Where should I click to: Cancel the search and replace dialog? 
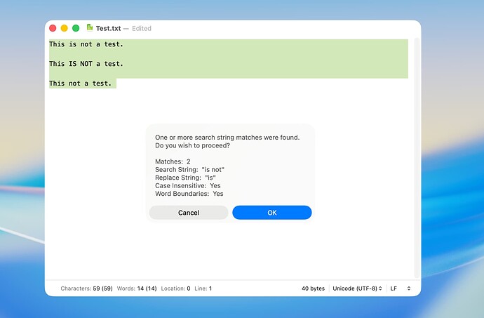click(x=189, y=213)
